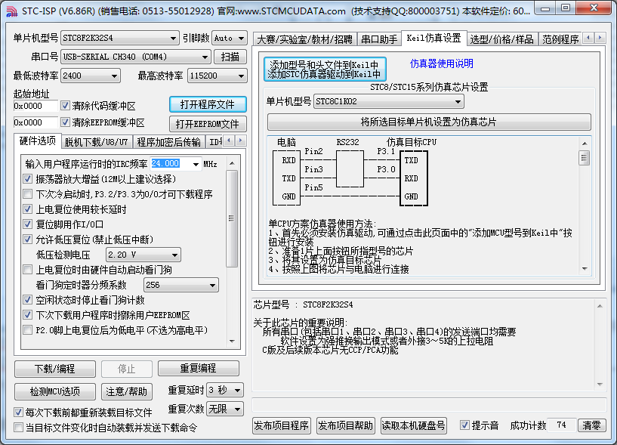Enable 上电复位时由硬件自动启动看门狗
Viewport: 617px width, 445px height.
click(27, 270)
